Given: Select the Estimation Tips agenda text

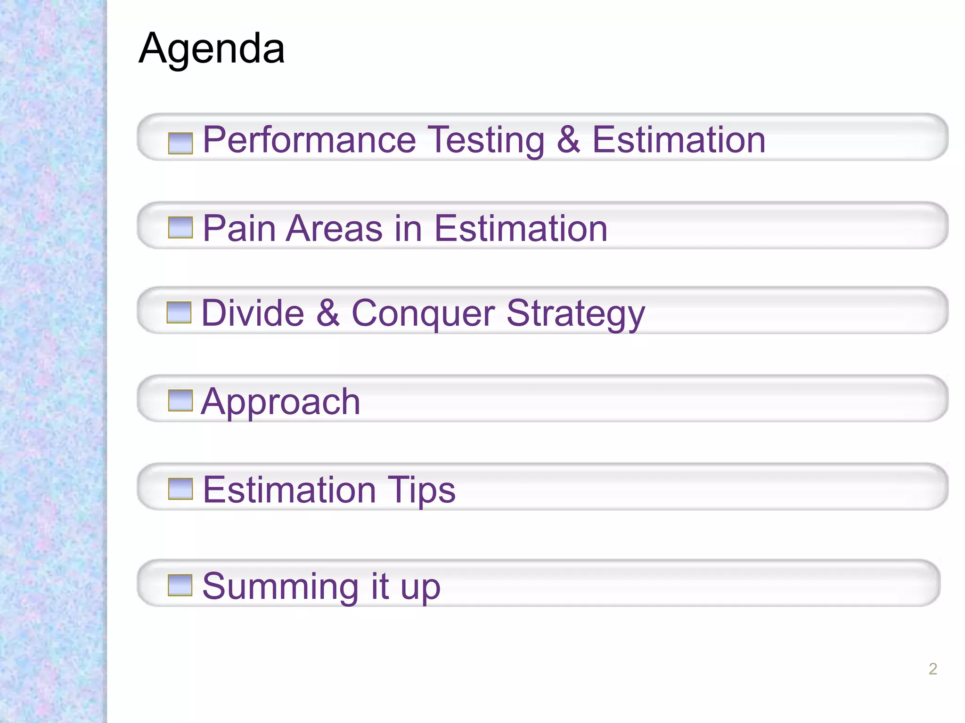Looking at the screenshot, I should coord(329,490).
